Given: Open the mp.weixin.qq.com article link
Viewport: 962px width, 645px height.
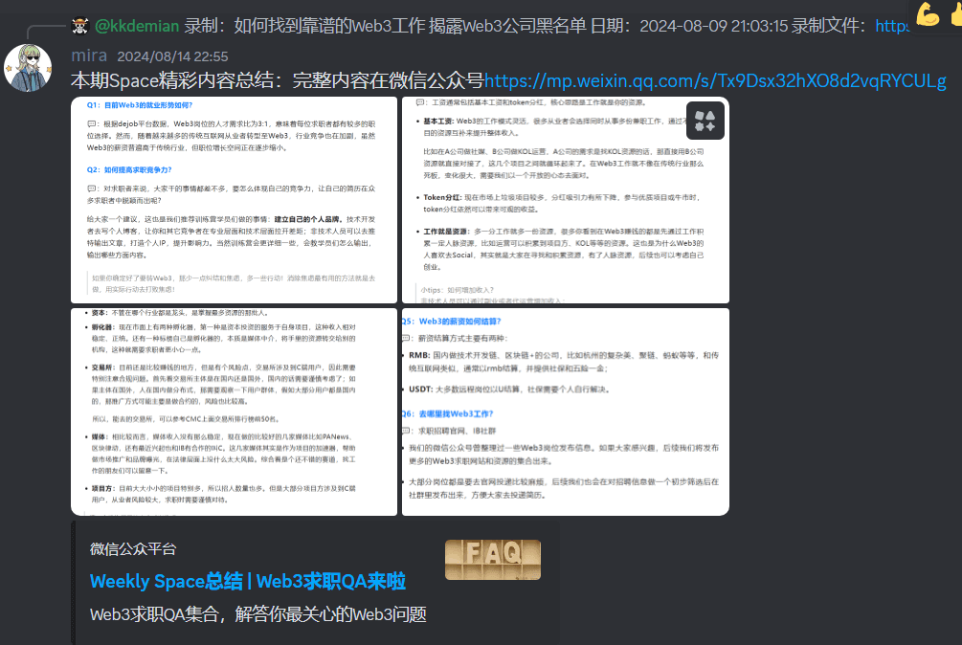Looking at the screenshot, I should 714,81.
